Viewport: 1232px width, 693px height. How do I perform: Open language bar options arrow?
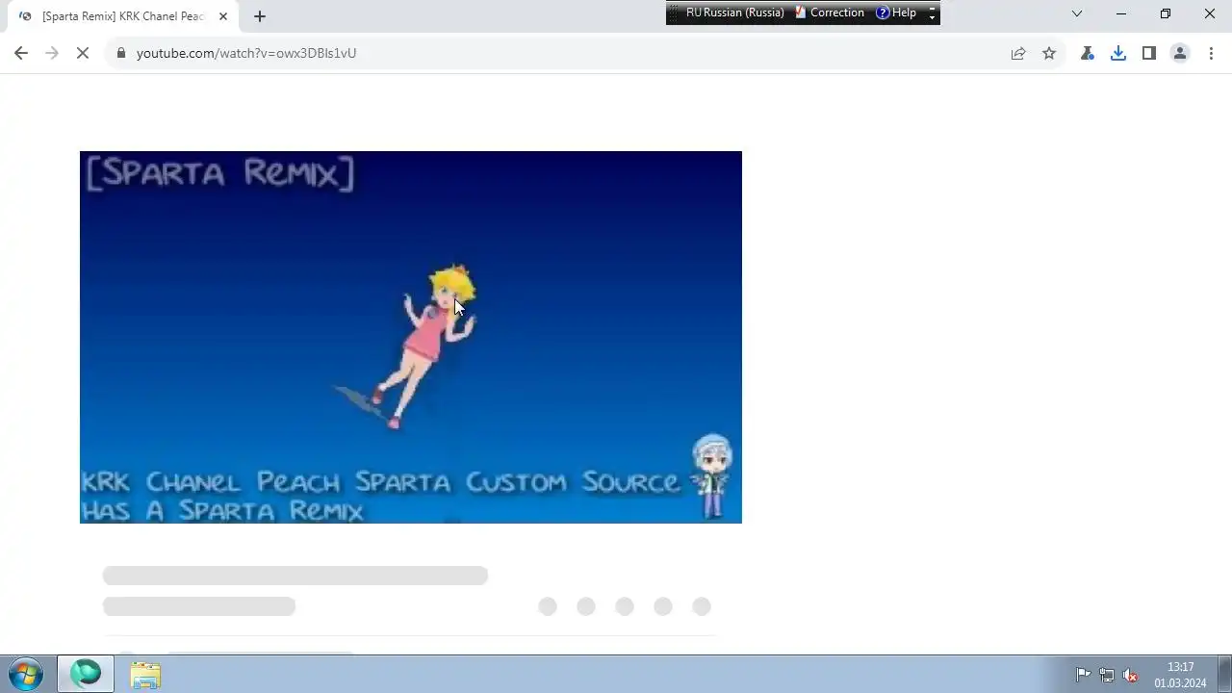(932, 13)
